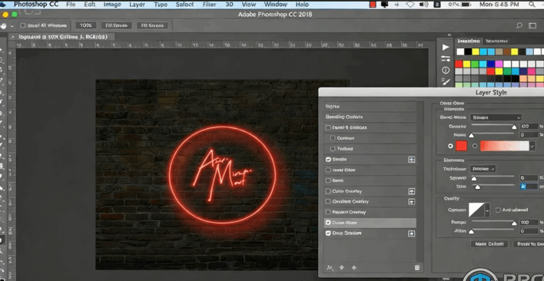Open the brush presets panel icon
The height and width of the screenshot is (281, 544).
[x=446, y=82]
